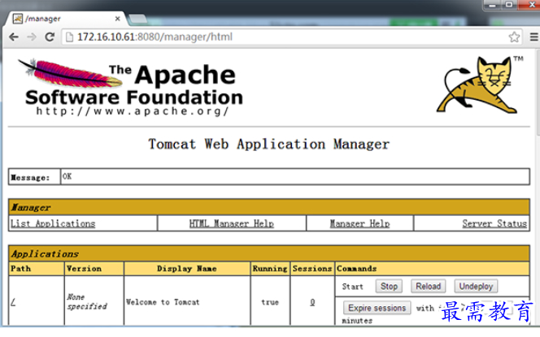This screenshot has height=337, width=540.
Task: Open the Chrome hamburger menu
Action: [533, 37]
